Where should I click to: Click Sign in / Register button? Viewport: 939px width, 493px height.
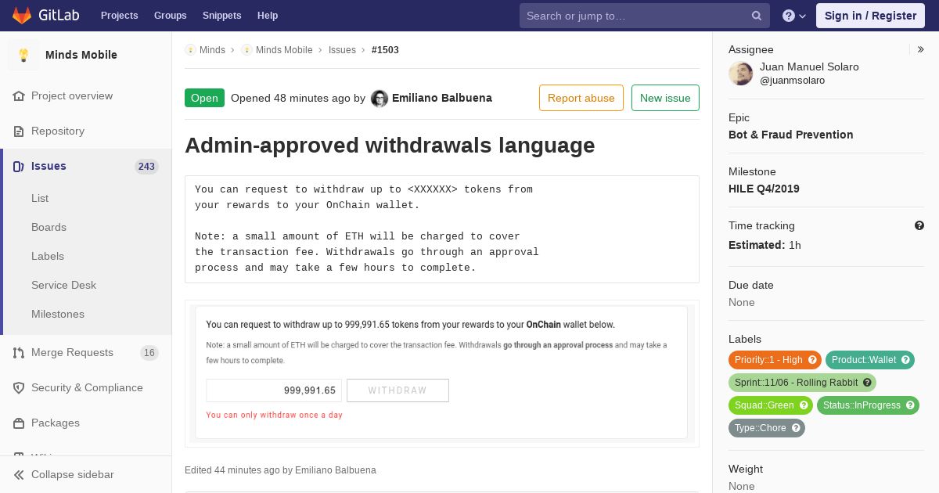click(x=870, y=16)
